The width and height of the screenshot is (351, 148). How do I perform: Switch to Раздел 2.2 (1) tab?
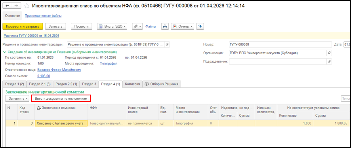[x=66, y=84]
